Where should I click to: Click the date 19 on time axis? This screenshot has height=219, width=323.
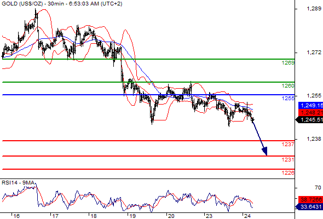(132, 216)
